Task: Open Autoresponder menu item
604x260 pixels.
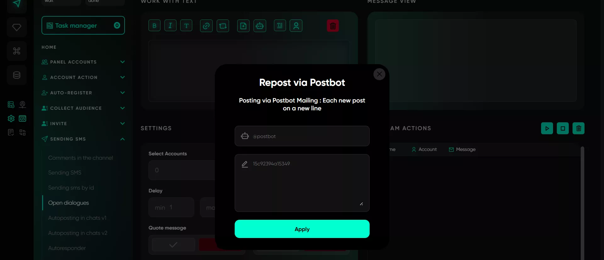Action: click(x=67, y=248)
